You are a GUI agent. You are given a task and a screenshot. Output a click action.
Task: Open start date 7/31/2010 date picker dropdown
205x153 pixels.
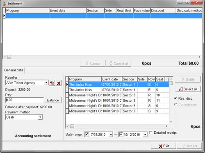pyautogui.click(x=111, y=135)
